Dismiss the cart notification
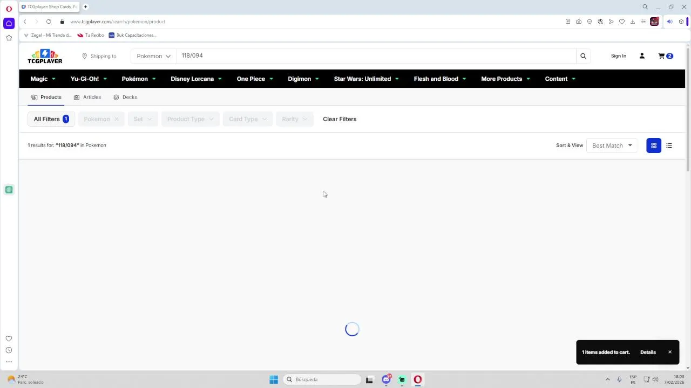Viewport: 691px width, 388px height. click(x=670, y=352)
